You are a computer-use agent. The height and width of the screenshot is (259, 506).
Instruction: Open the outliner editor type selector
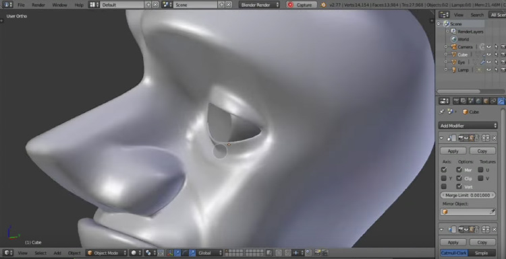point(445,15)
